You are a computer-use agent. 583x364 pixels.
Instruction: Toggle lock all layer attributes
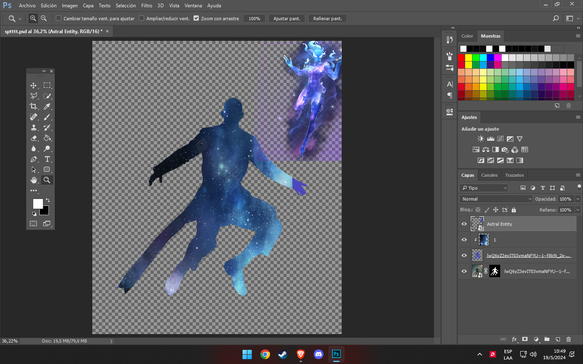(514, 210)
